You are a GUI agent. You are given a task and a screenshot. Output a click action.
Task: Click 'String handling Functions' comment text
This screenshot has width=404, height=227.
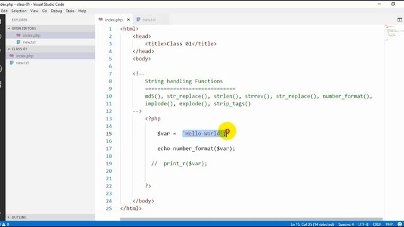[x=184, y=81]
